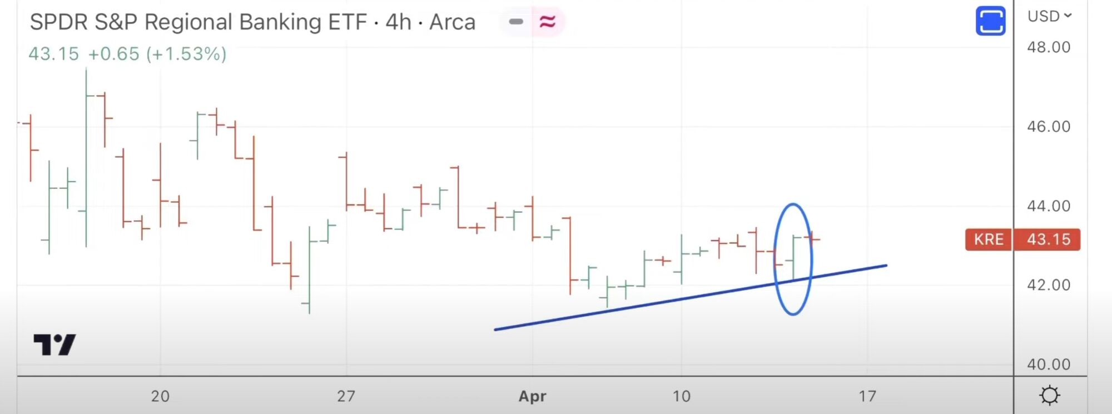The height and width of the screenshot is (414, 1112).
Task: Click the Apr date on time axis
Action: (x=532, y=396)
